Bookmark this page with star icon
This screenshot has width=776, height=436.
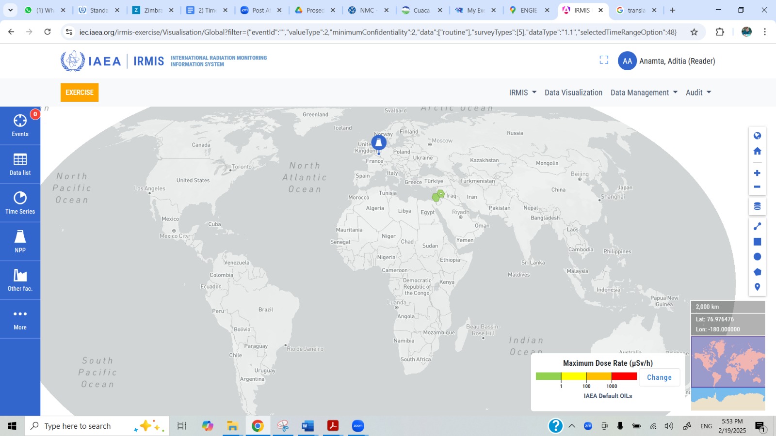coord(694,32)
